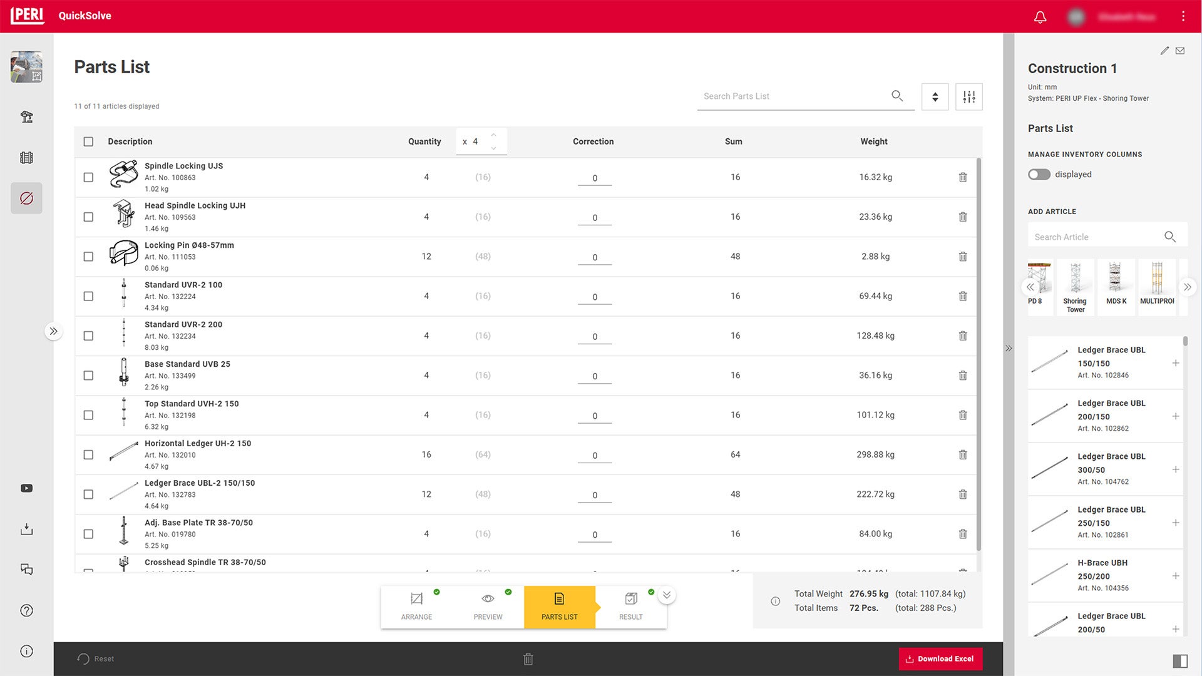Open the filter settings icon above the parts table
The image size is (1202, 676).
click(968, 96)
